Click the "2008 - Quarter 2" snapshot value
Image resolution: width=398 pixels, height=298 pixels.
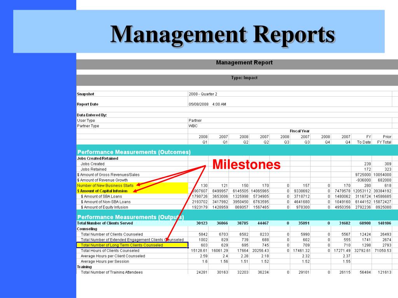[203, 94]
